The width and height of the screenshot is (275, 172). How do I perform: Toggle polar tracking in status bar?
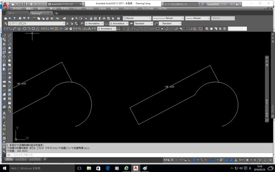[194, 160]
